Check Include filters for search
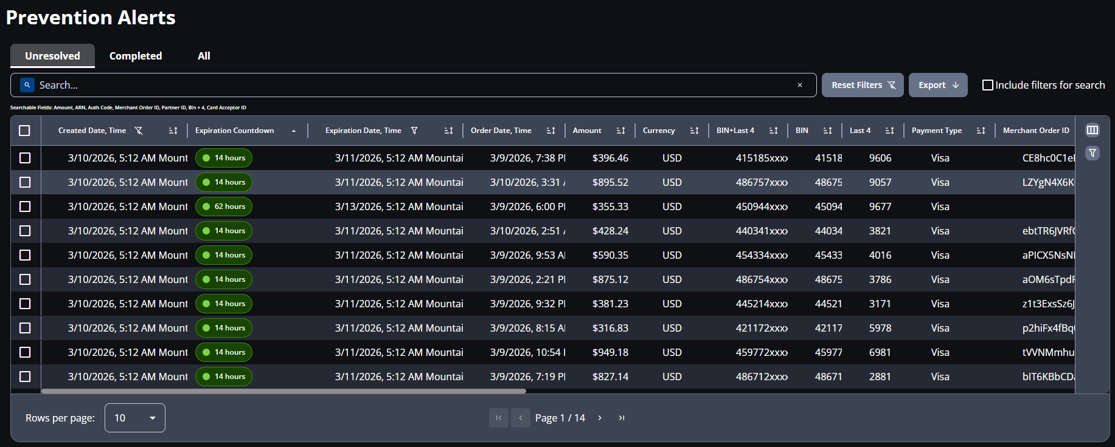The height and width of the screenshot is (447, 1115). coord(988,85)
